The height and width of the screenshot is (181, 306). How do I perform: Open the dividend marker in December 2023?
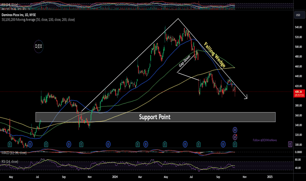tap(108, 144)
